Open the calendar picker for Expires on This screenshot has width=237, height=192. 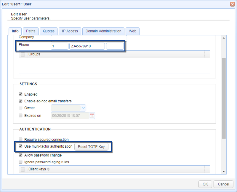pos(92,116)
